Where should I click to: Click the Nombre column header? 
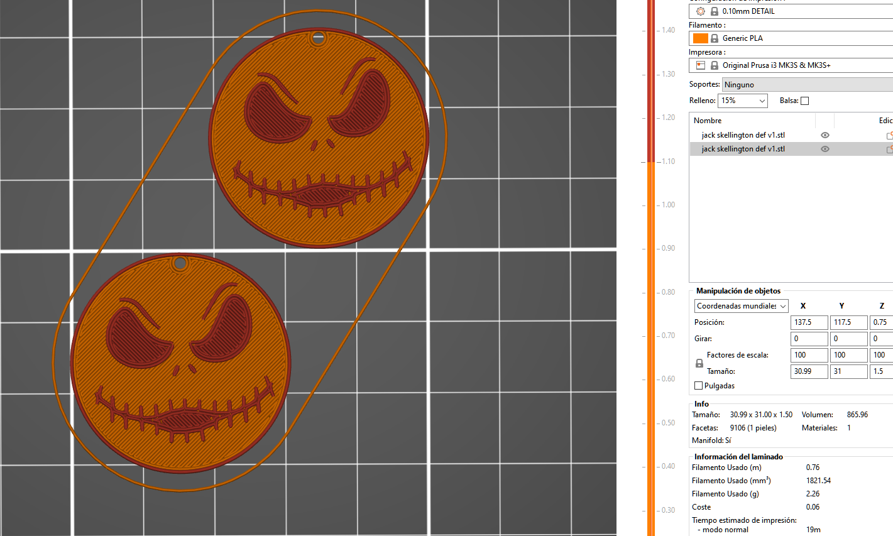[x=708, y=121]
